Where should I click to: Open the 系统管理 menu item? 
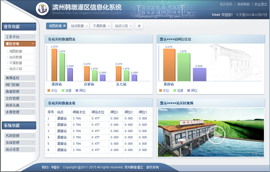pos(20,143)
